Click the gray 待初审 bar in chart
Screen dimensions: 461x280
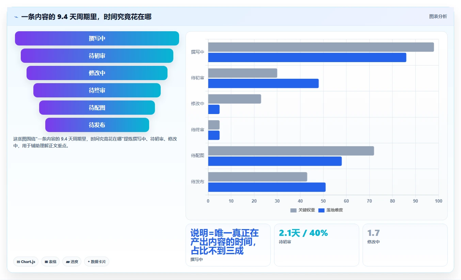coord(243,73)
